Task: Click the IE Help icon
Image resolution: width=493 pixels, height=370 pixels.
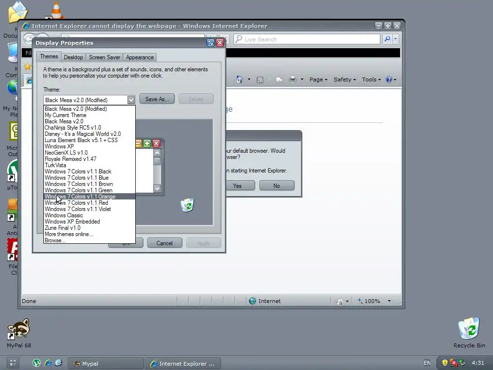Action: click(389, 79)
